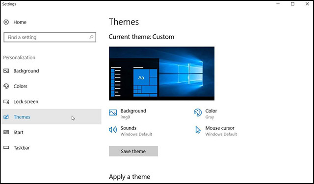Open theme Background setting labeled img0
The height and width of the screenshot is (184, 314).
(133, 114)
